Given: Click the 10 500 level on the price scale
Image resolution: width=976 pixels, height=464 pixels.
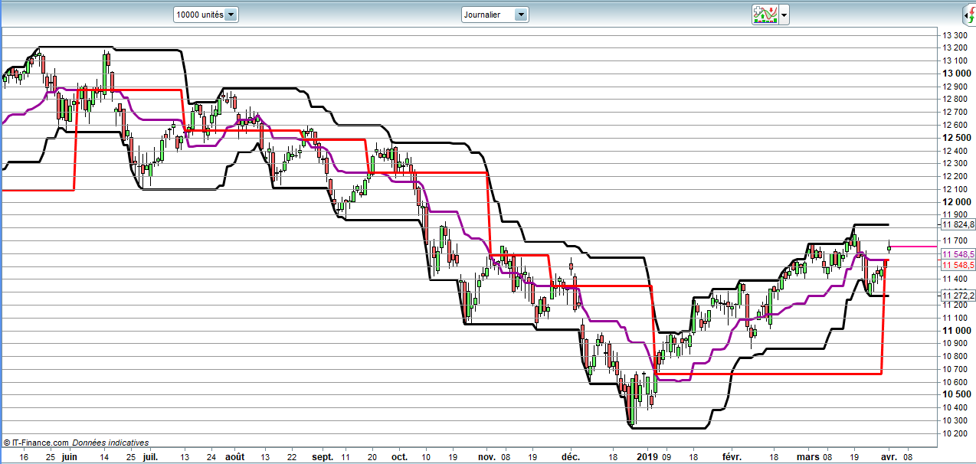Looking at the screenshot, I should coord(958,394).
